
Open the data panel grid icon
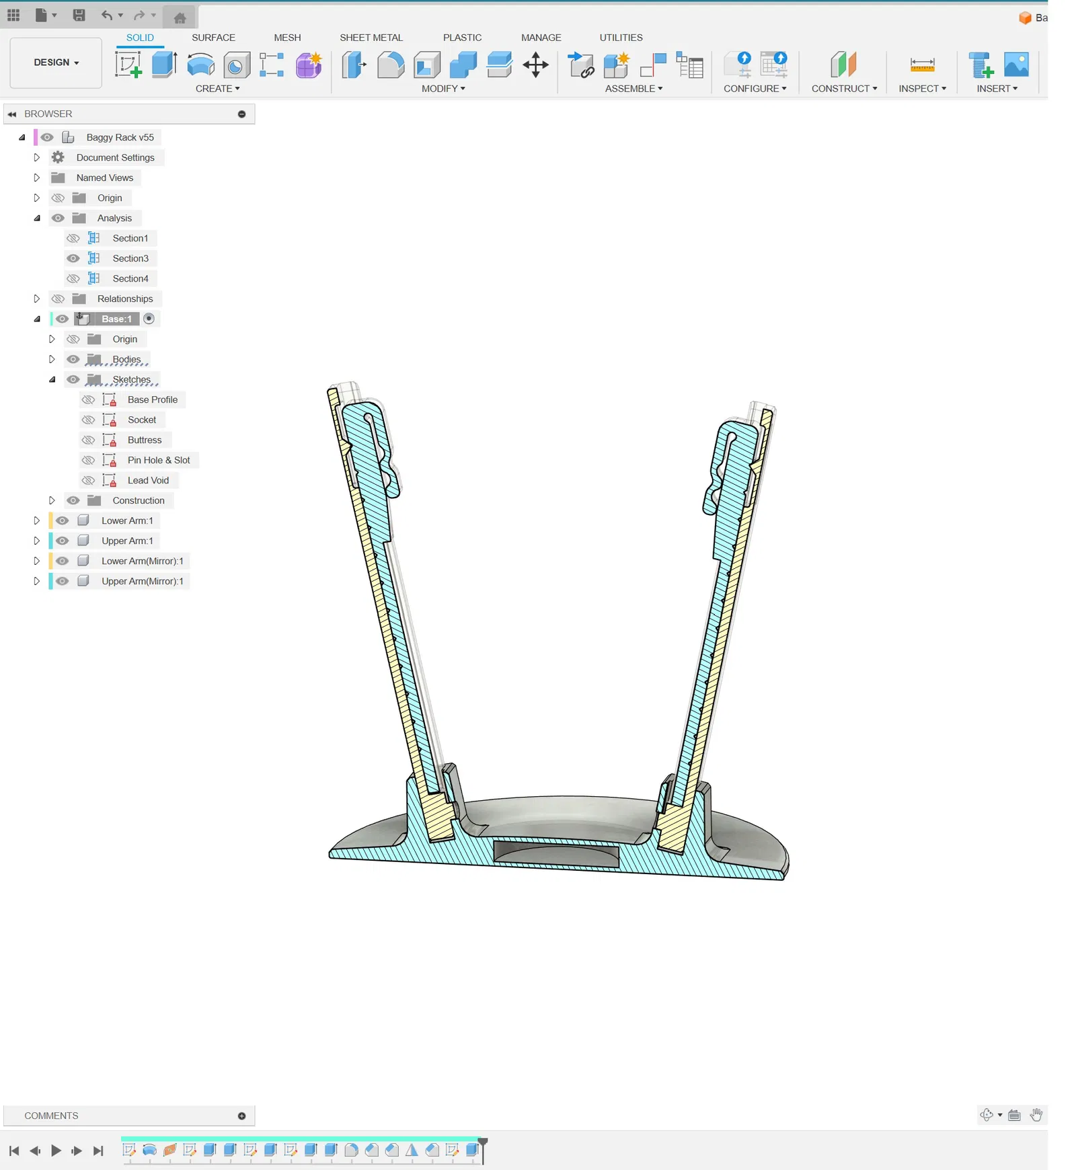(13, 15)
